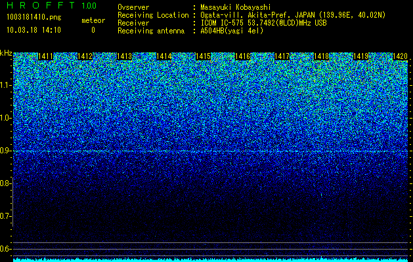Click the 0.8 frequency axis label
This screenshot has height=262, width=413.
click(x=5, y=183)
